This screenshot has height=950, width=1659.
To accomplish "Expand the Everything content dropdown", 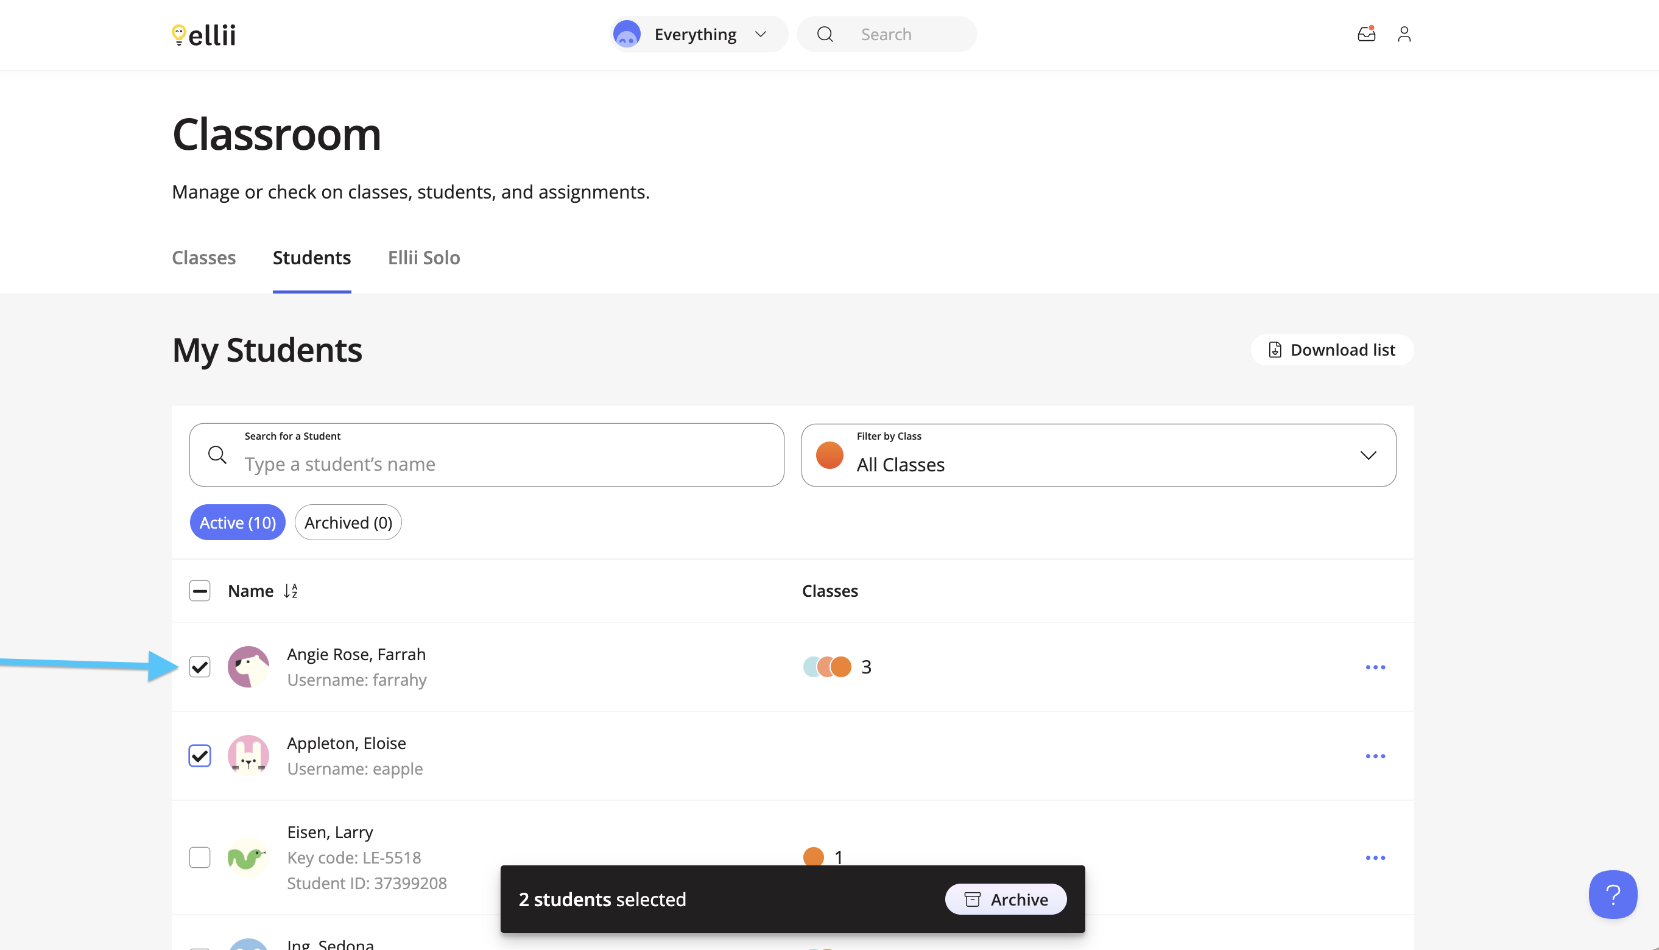I will pos(699,34).
